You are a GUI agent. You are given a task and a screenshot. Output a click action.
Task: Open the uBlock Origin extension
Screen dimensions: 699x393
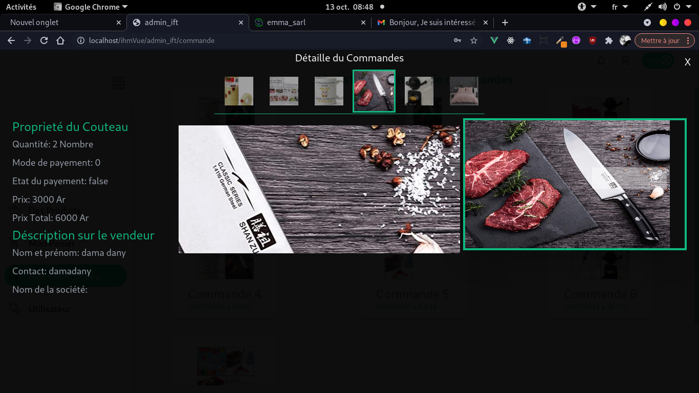point(593,40)
